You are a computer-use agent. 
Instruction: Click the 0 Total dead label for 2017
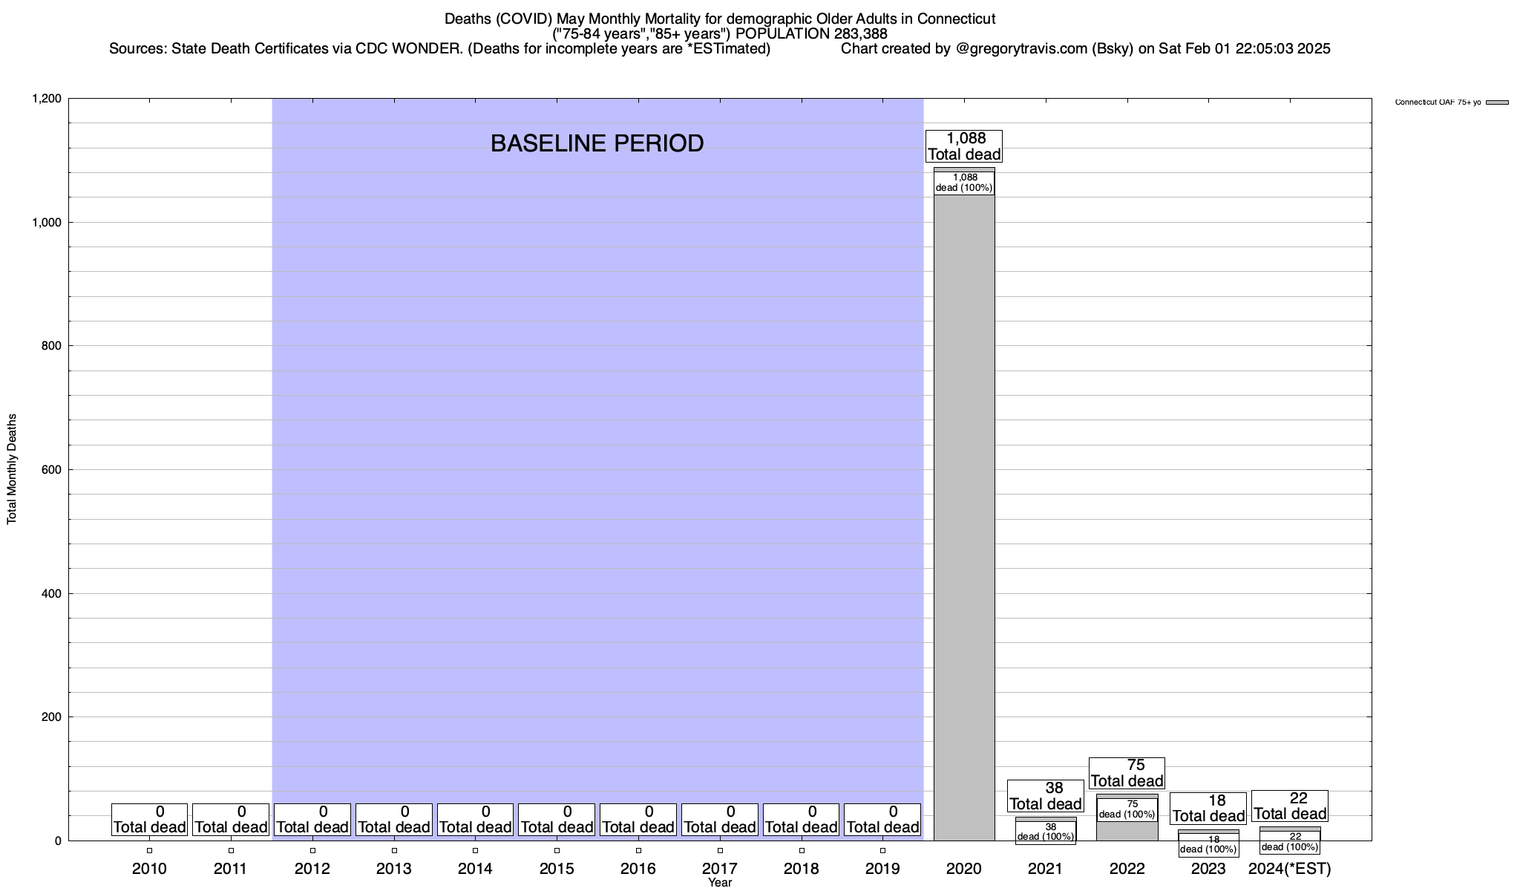[720, 820]
